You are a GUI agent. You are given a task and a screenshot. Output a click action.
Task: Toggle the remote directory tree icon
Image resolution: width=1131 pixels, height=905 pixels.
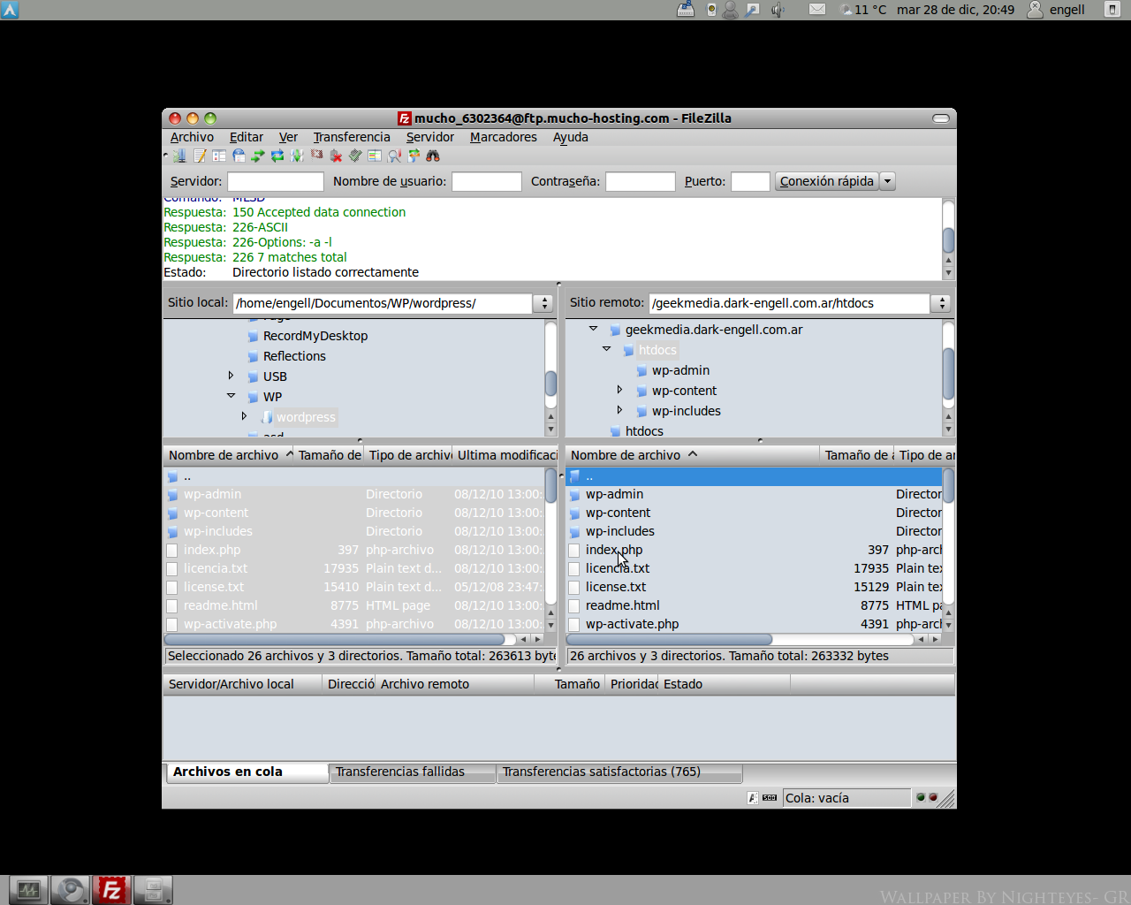click(239, 156)
